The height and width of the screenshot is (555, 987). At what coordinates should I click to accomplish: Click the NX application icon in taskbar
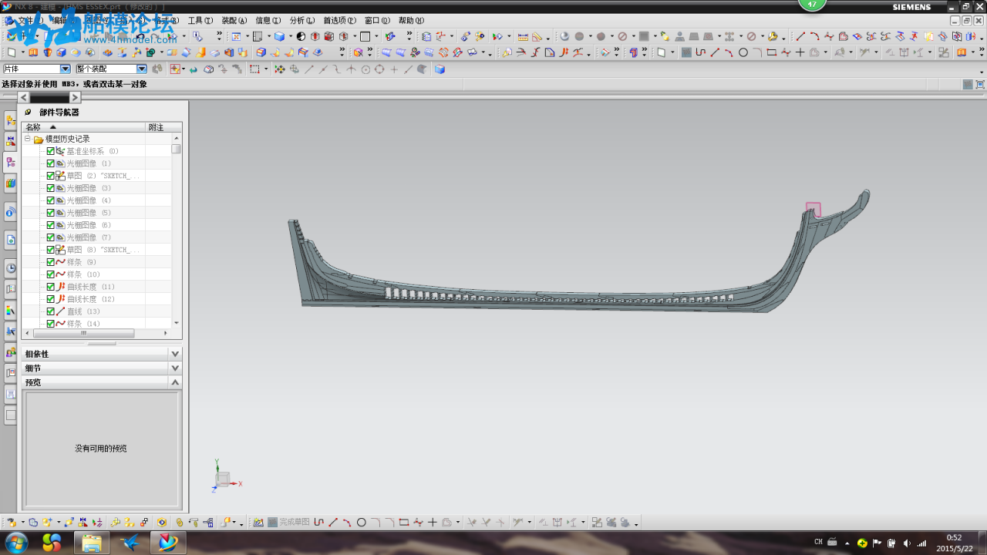tap(168, 543)
